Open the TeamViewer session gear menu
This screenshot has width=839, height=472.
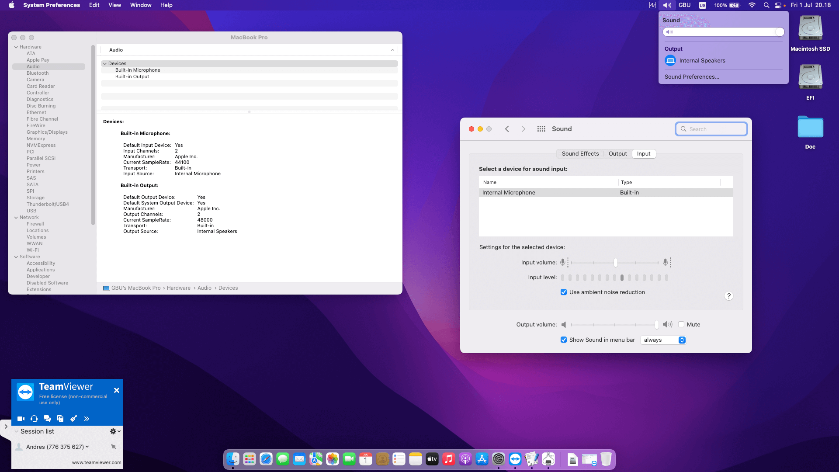[x=115, y=431]
